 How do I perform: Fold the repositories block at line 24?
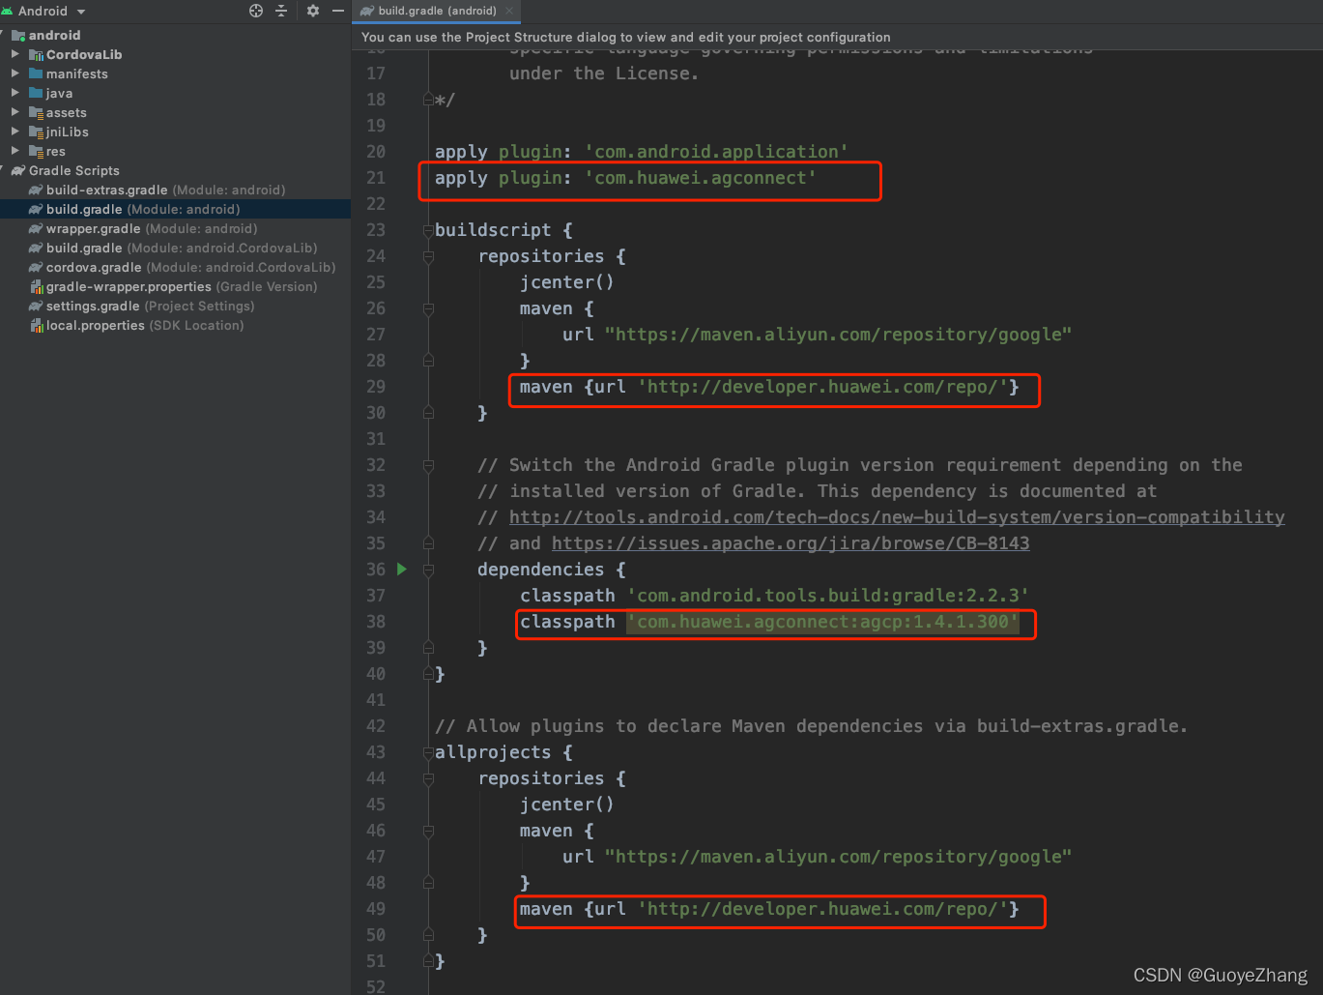coord(428,256)
